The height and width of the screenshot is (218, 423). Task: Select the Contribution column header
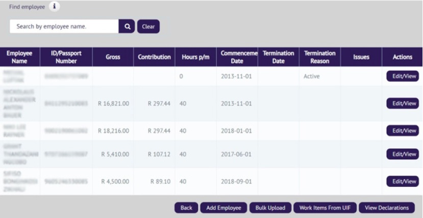click(x=154, y=57)
